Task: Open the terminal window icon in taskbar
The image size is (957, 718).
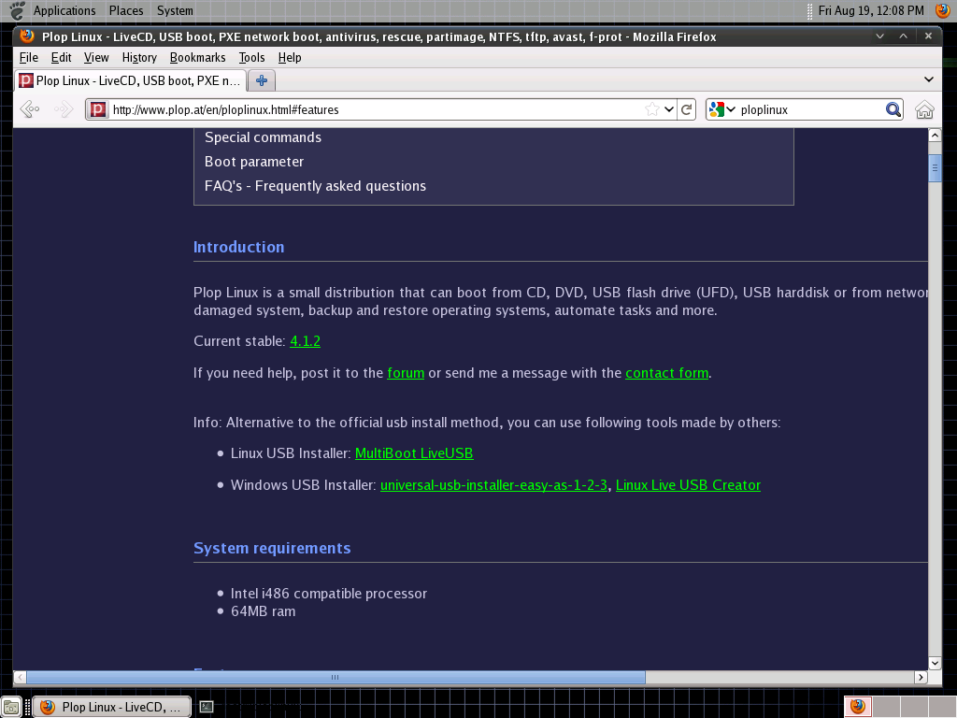Action: [x=207, y=707]
